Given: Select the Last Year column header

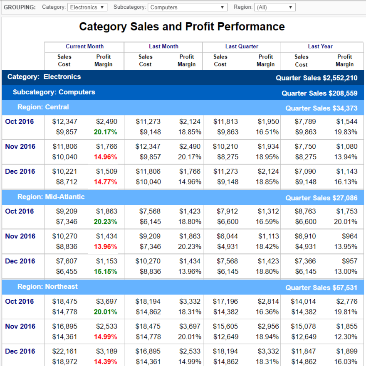Looking at the screenshot, I should (320, 47).
